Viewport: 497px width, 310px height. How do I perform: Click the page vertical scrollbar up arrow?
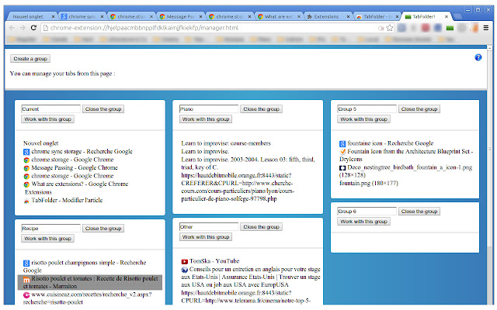(x=490, y=48)
